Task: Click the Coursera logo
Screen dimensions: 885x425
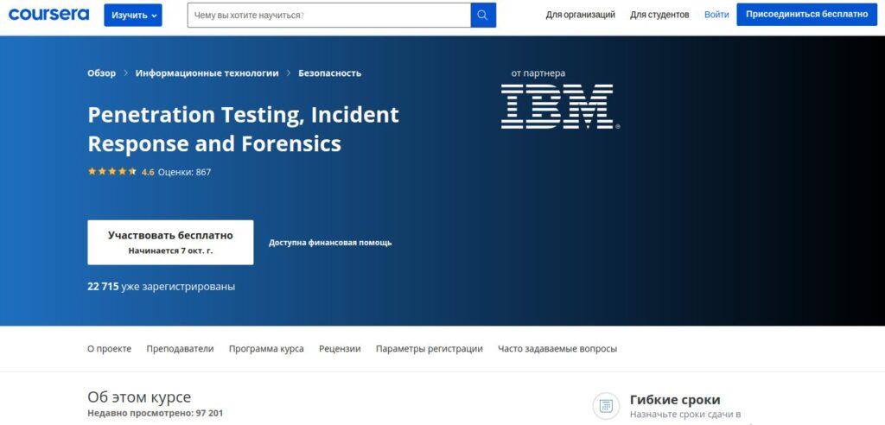Action: click(x=48, y=15)
